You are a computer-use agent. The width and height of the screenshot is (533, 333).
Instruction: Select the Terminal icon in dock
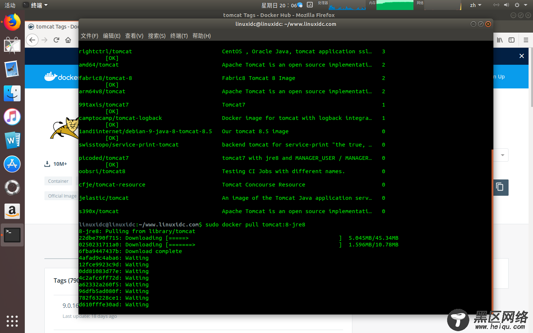(12, 235)
